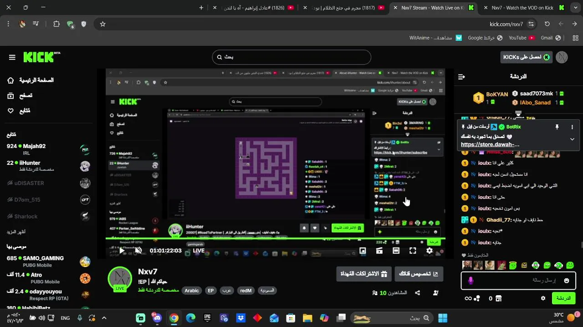Open the chat shop icon

499,298
